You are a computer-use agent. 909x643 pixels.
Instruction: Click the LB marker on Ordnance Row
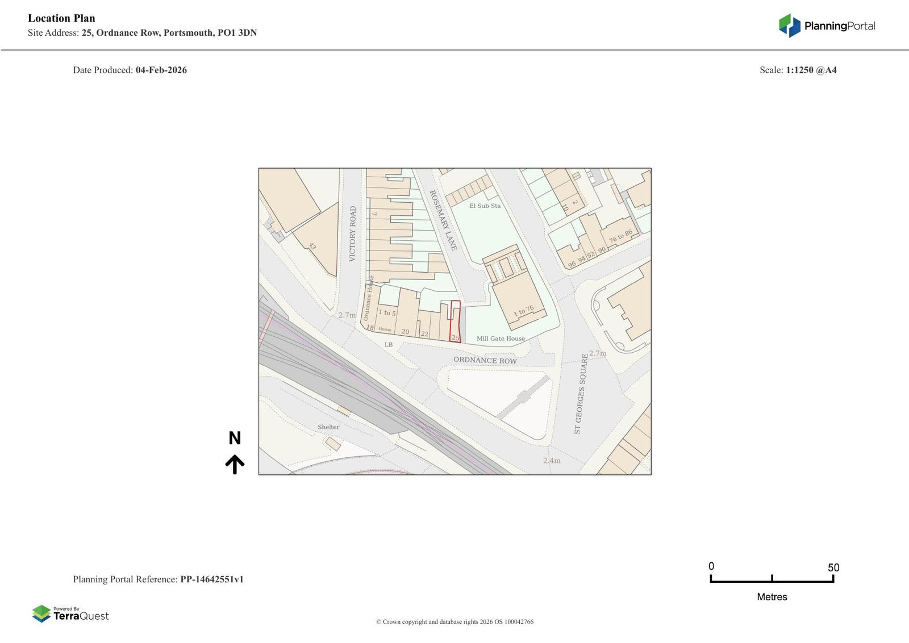[x=389, y=345]
